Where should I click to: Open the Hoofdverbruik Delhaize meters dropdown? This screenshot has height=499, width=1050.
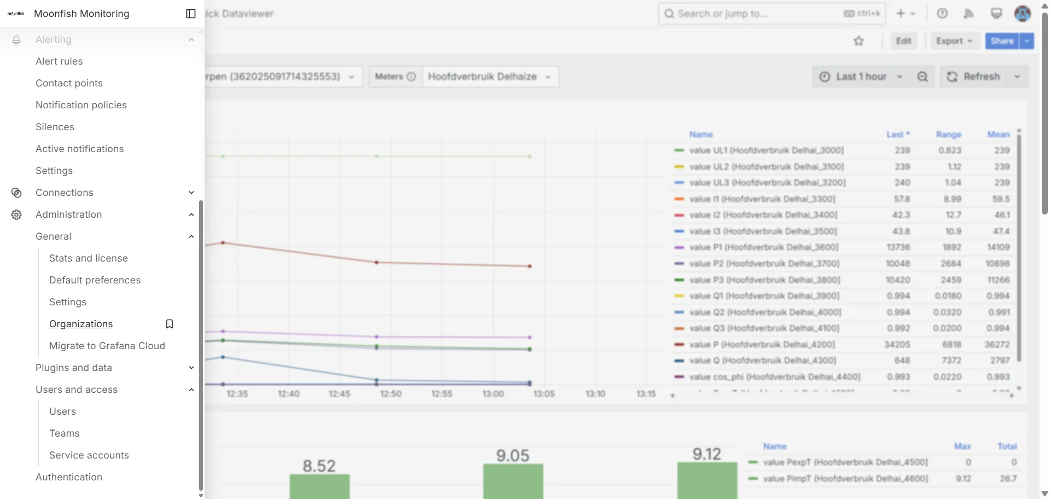(x=489, y=77)
